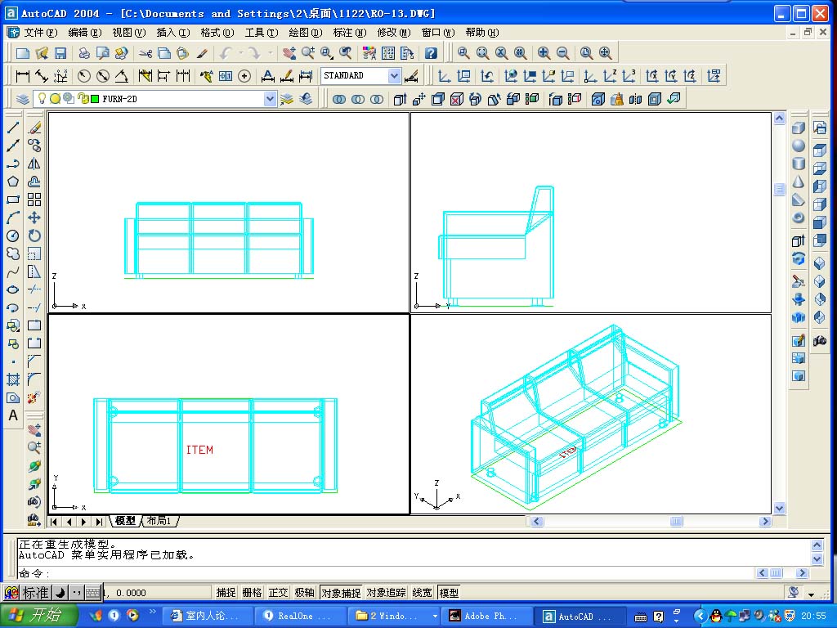Image resolution: width=837 pixels, height=628 pixels.
Task: Toggle the layer on/off lightbulb icon
Action: pyautogui.click(x=42, y=98)
